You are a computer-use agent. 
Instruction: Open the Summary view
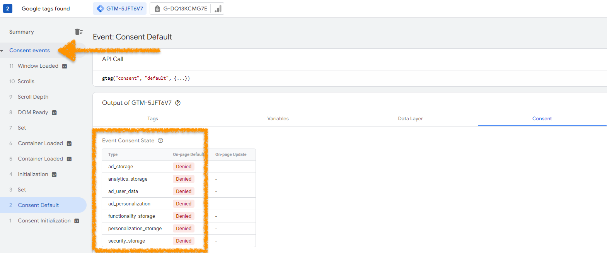pyautogui.click(x=22, y=32)
